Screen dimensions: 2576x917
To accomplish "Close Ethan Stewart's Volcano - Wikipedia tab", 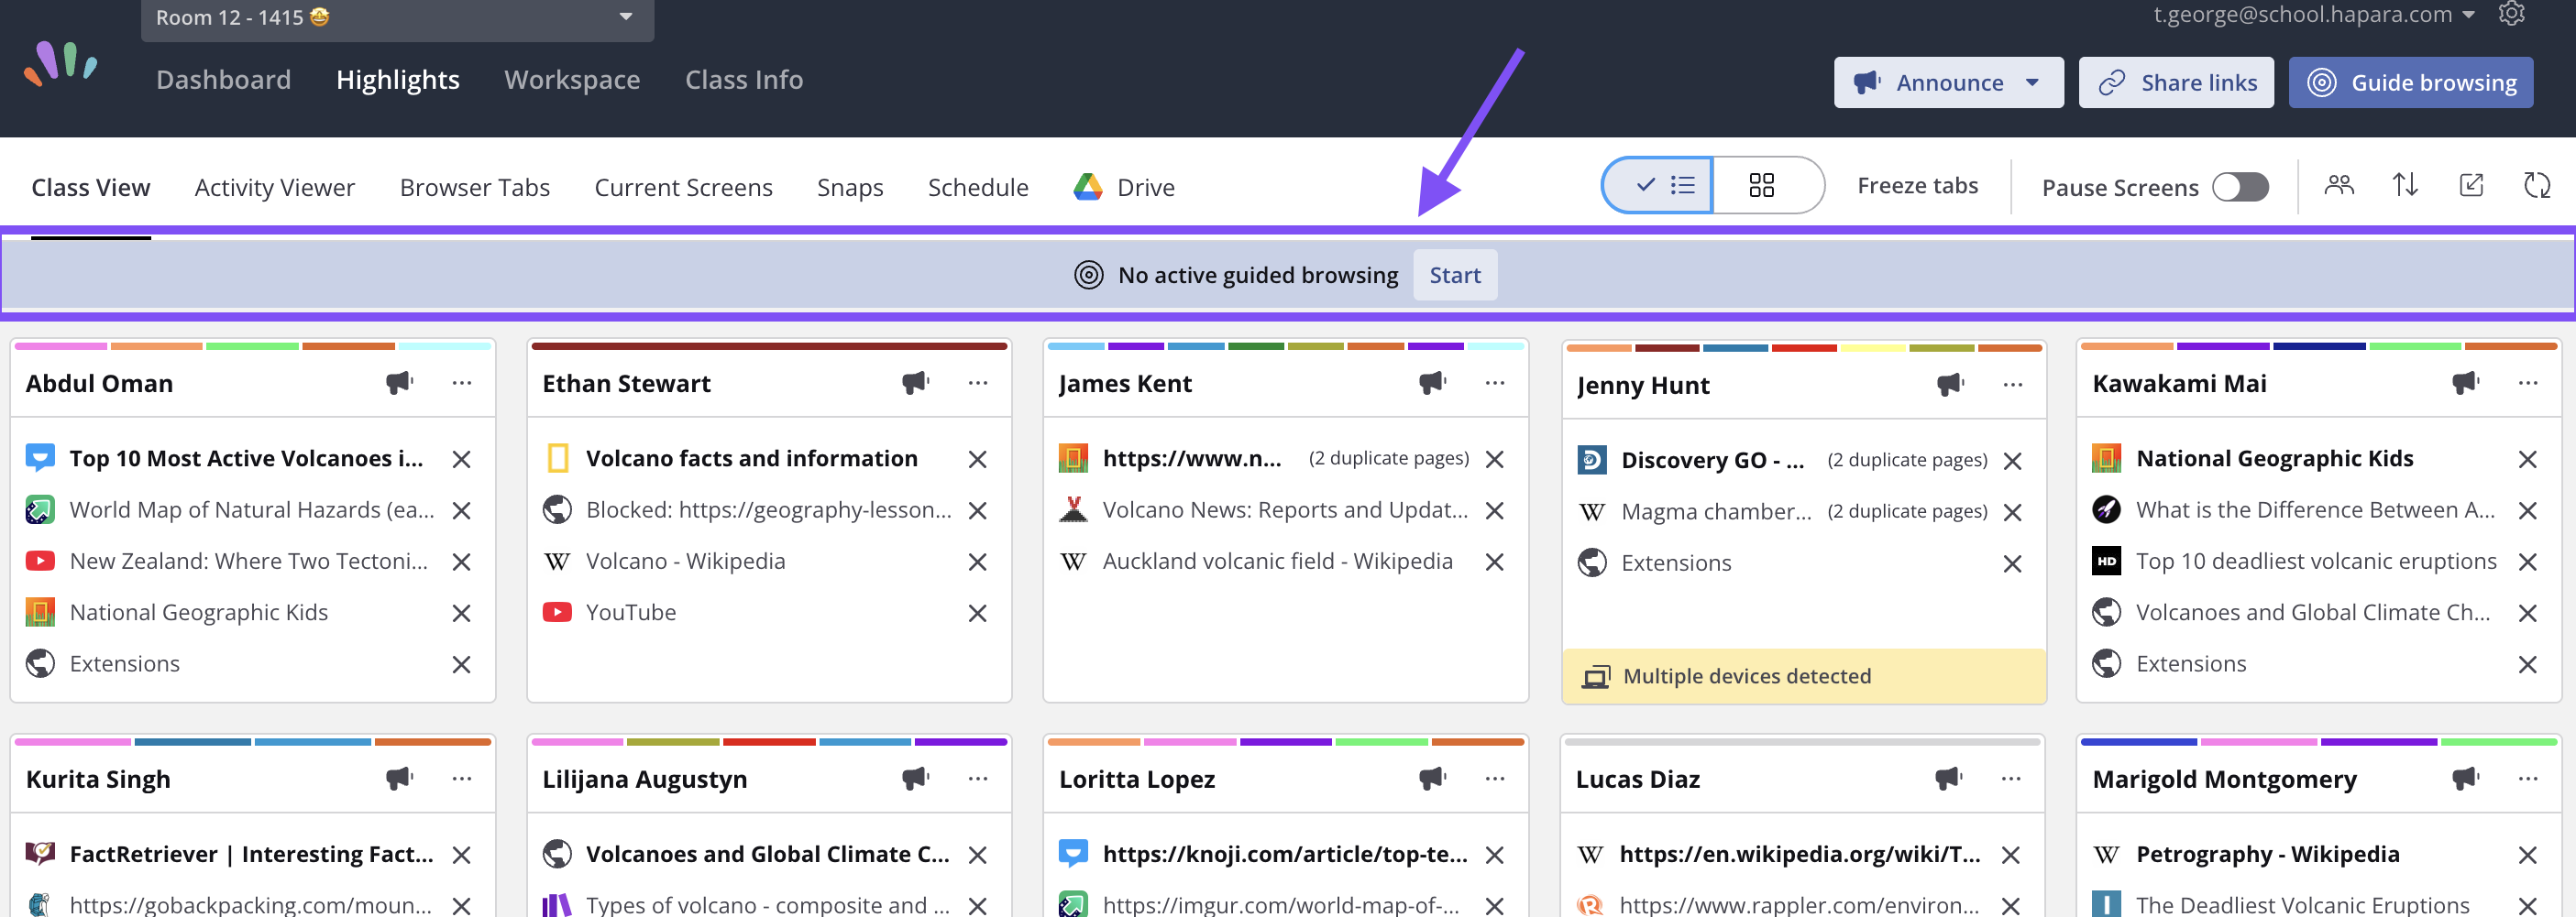I will [x=977, y=562].
